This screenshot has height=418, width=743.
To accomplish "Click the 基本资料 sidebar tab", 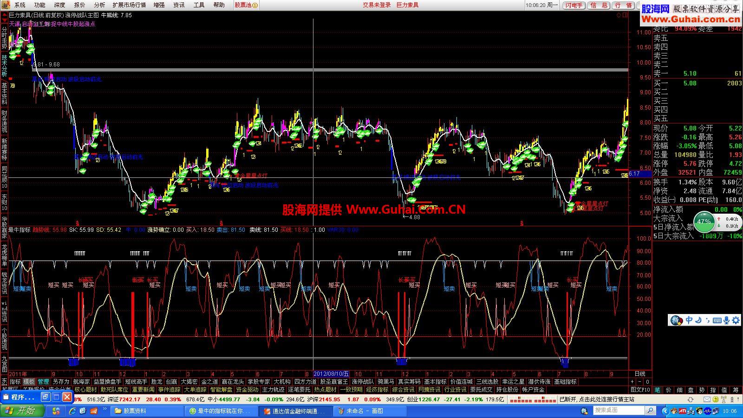I will pos(4,94).
